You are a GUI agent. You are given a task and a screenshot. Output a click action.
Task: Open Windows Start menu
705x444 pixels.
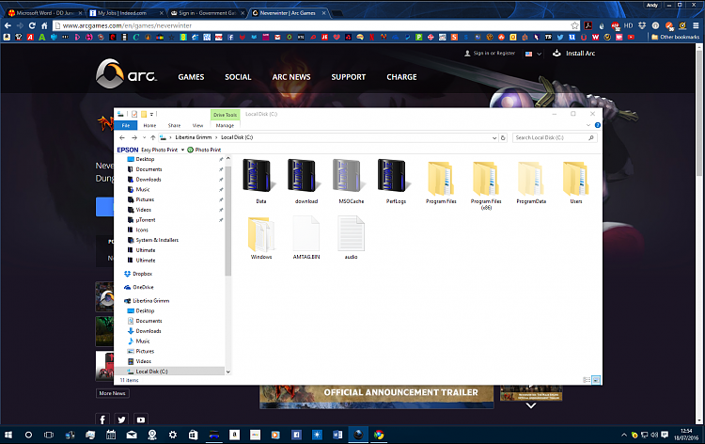point(8,435)
